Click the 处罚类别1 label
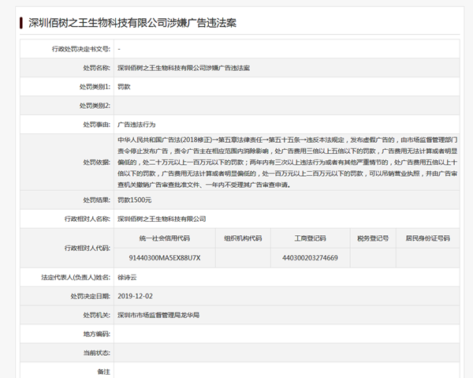The width and height of the screenshot is (473, 378). pyautogui.click(x=95, y=87)
